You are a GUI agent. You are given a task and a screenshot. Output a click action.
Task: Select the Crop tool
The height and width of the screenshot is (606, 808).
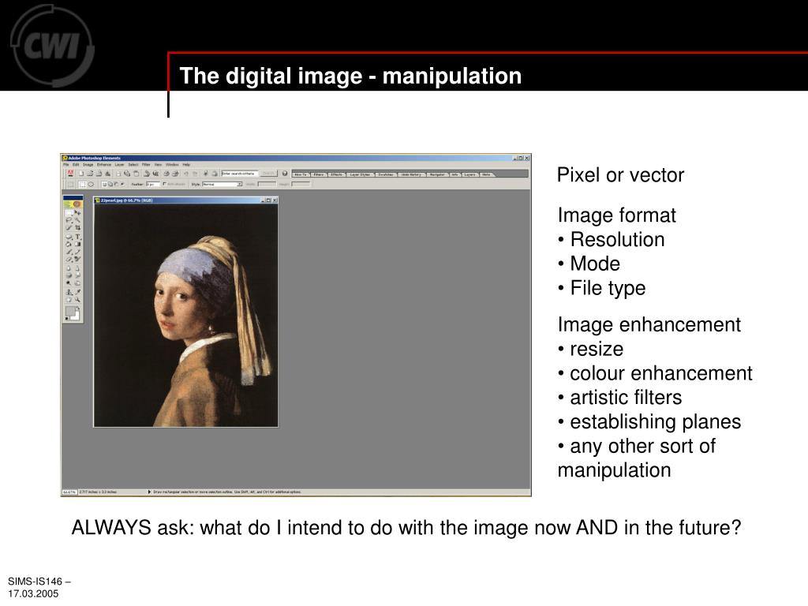(78, 228)
